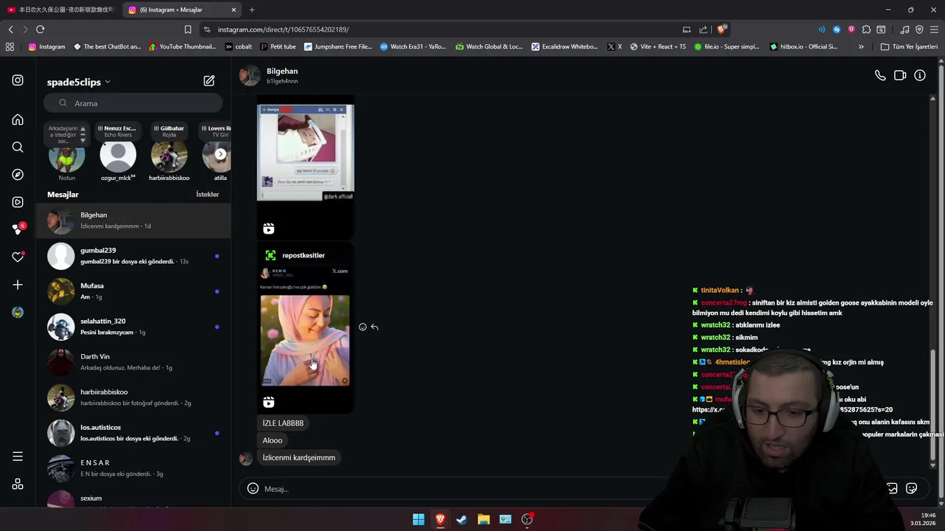Create a new post with plus icon
The width and height of the screenshot is (945, 531).
pyautogui.click(x=18, y=285)
